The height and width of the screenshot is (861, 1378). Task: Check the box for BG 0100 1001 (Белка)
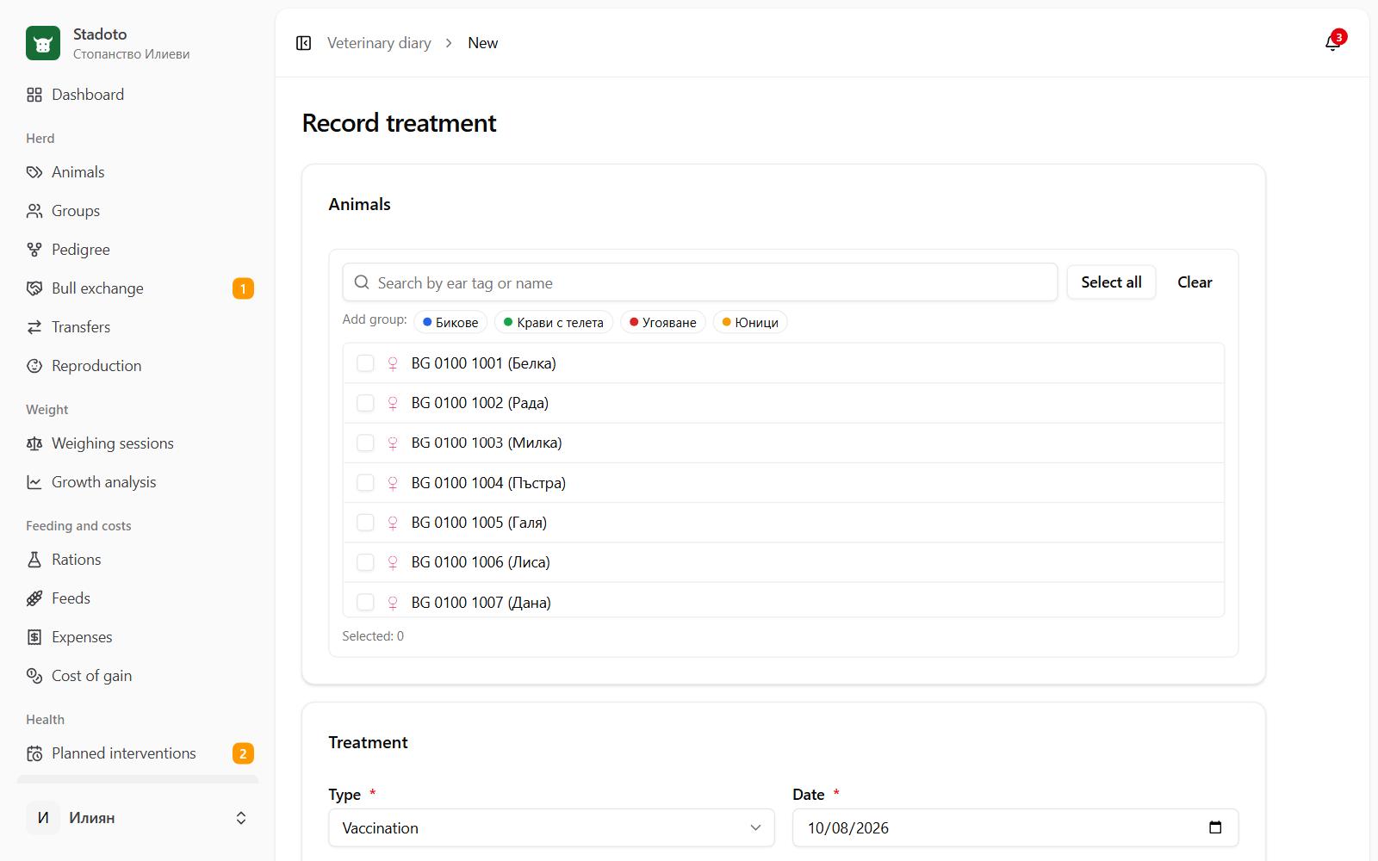click(x=365, y=363)
